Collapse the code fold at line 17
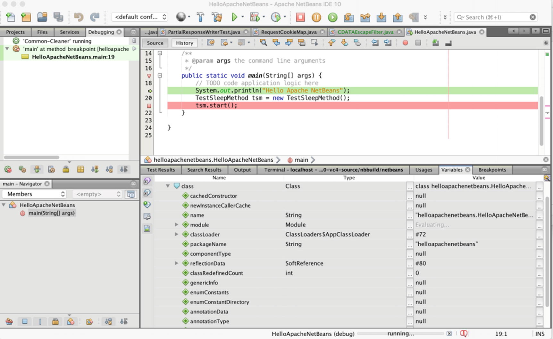This screenshot has width=553, height=339. pyautogui.click(x=160, y=76)
